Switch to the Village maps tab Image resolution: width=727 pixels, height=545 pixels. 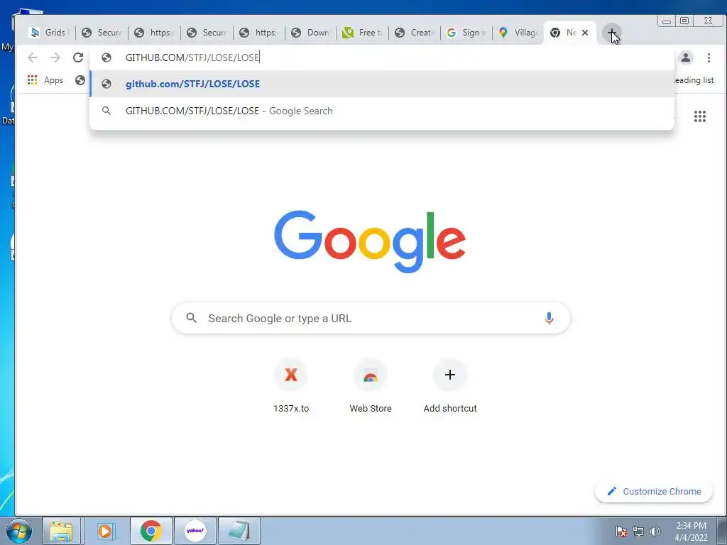(519, 33)
